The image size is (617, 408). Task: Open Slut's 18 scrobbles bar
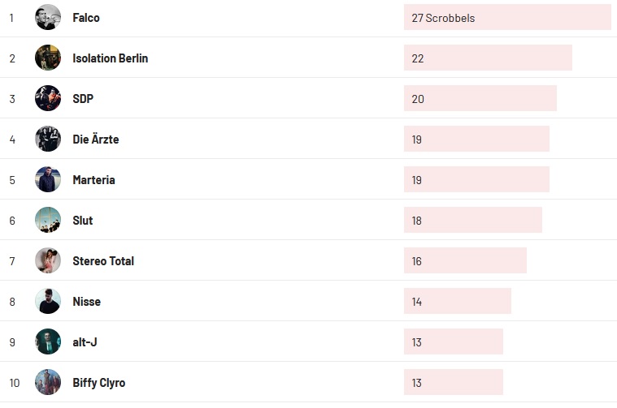coord(472,221)
